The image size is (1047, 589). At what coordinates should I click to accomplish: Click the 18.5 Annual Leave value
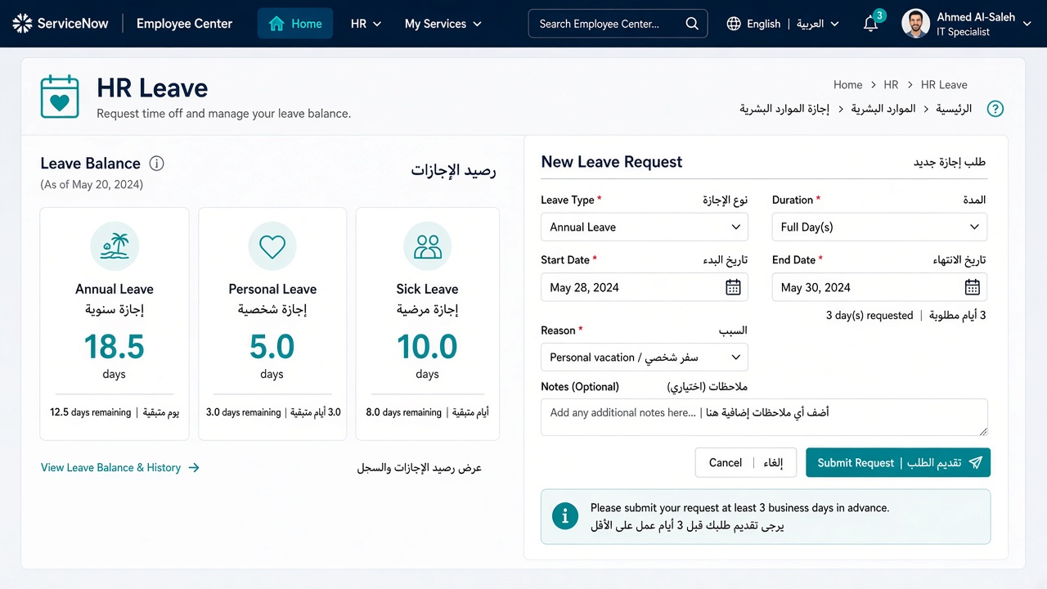click(x=115, y=347)
